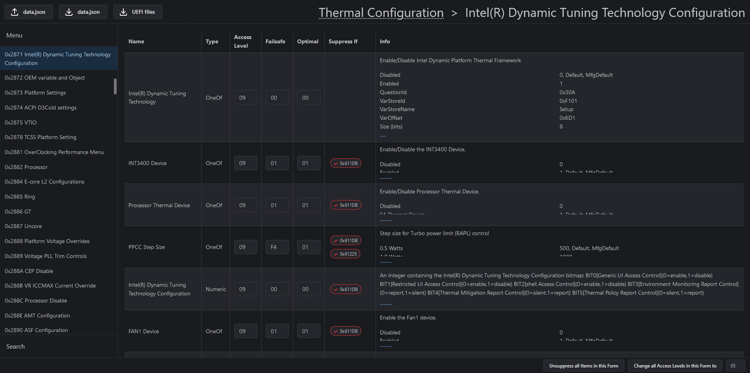Open 0x2873 Platform Settings menu entry
The width and height of the screenshot is (750, 373).
pos(35,93)
